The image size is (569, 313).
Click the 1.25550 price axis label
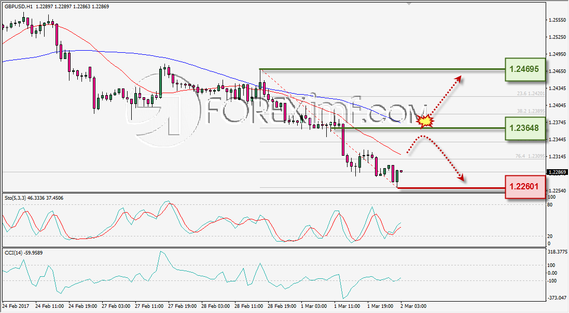tap(558, 20)
